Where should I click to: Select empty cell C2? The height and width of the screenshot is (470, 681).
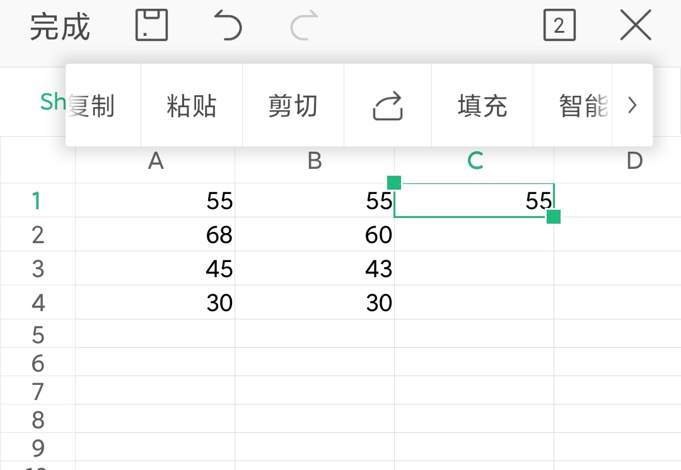(x=474, y=234)
